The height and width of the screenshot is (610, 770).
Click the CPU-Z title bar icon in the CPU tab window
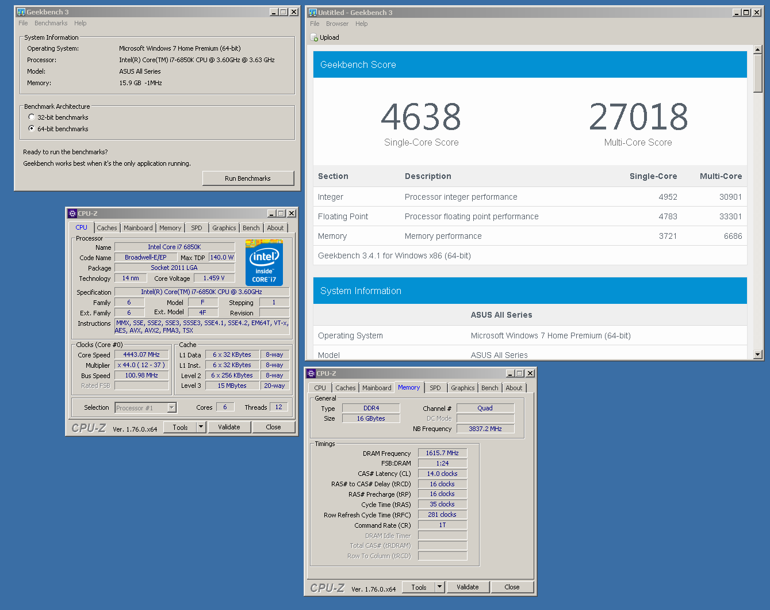pyautogui.click(x=72, y=213)
